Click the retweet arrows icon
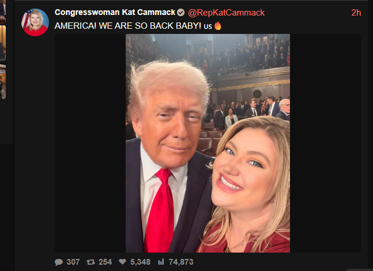Viewport: 373px width, 271px height. 91,262
